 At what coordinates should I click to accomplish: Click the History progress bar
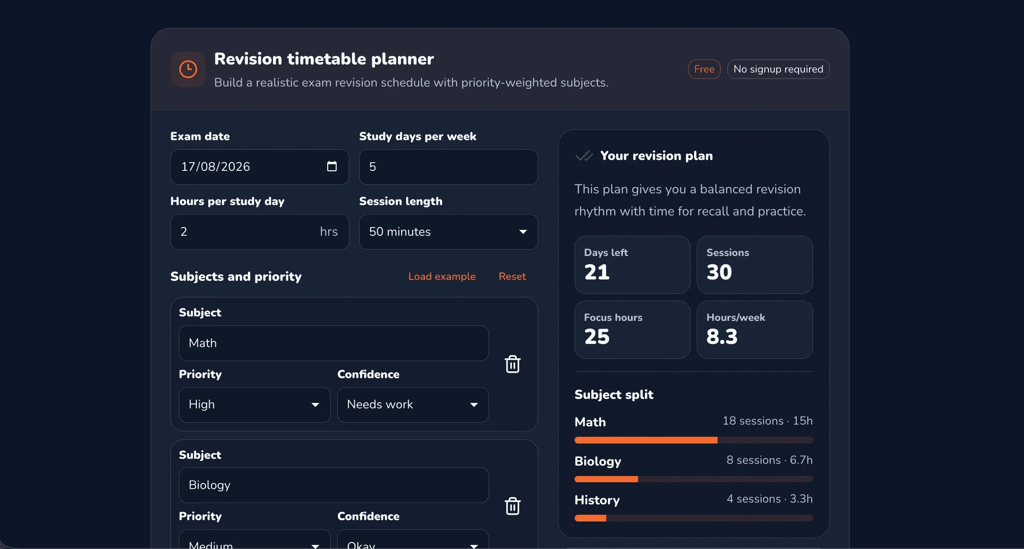coord(694,518)
